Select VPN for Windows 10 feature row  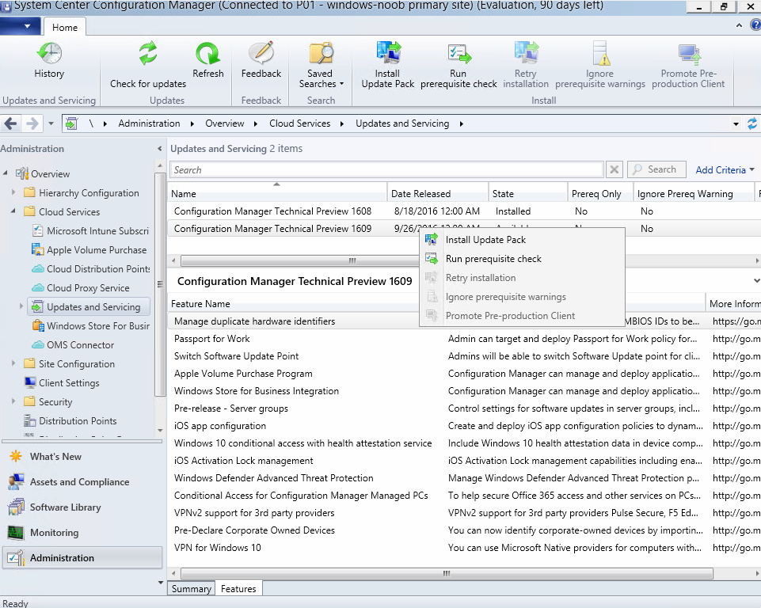(464, 547)
